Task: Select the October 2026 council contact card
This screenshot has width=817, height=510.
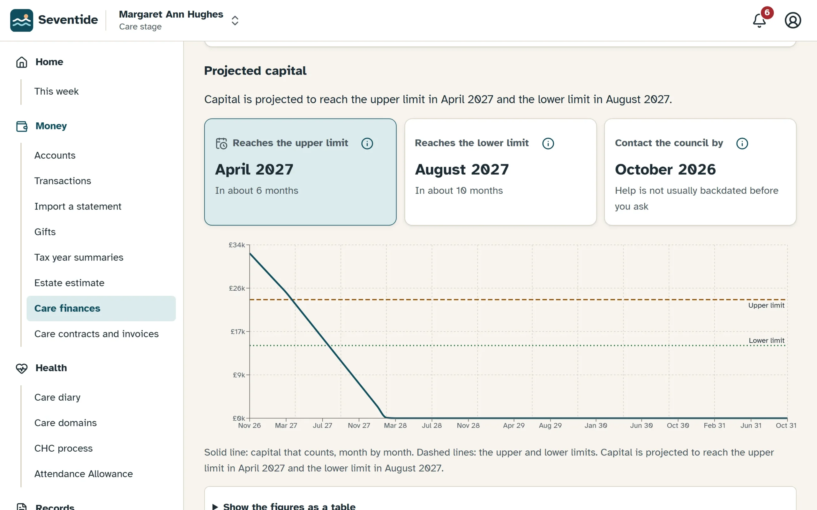Action: coord(700,172)
